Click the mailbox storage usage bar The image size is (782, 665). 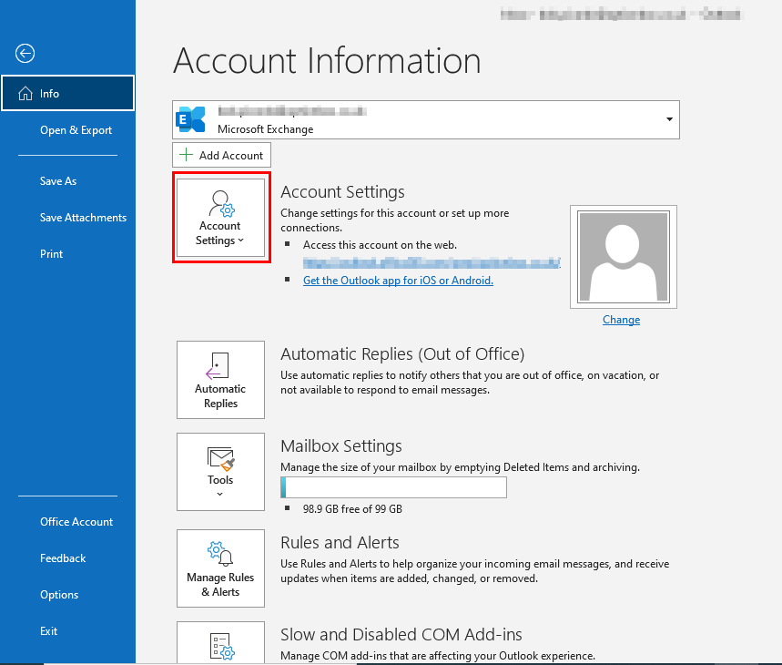(393, 488)
